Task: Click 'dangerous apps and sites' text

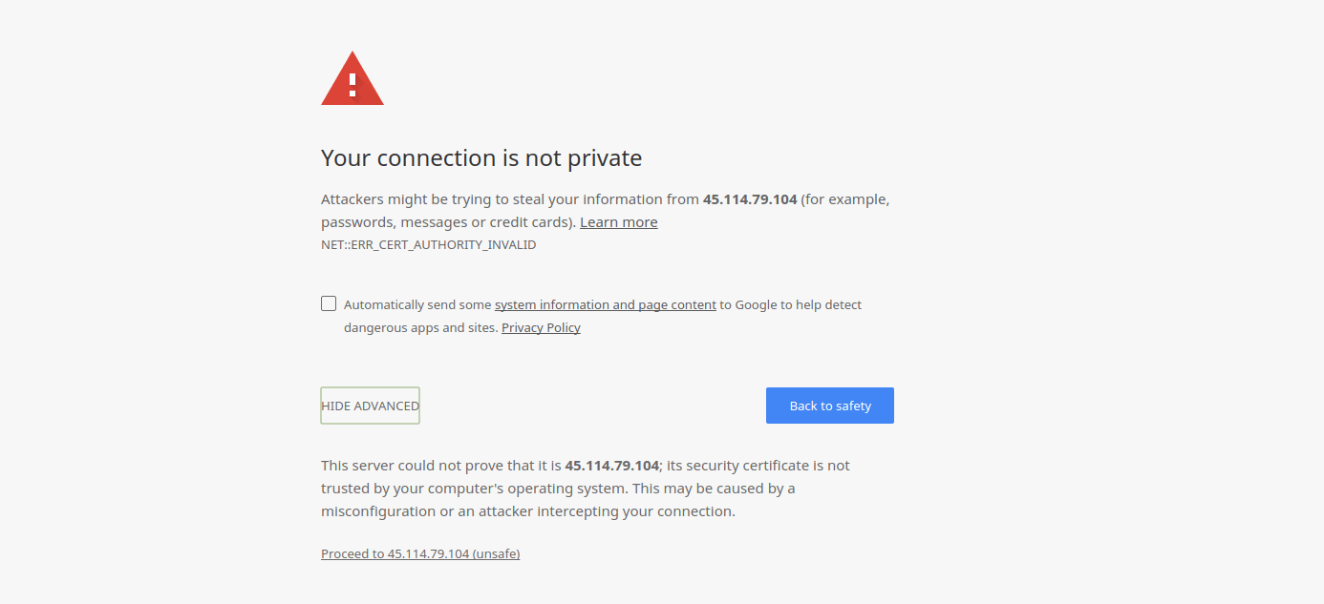Action: [x=419, y=328]
